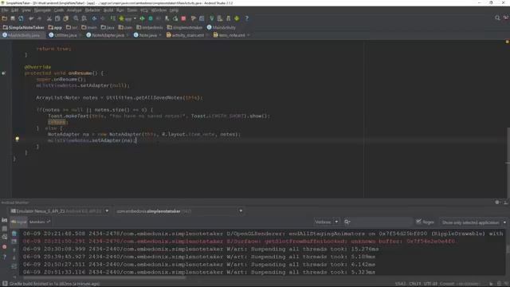This screenshot has height=287, width=510.
Task: Click SimpleNoteTaker in the breadcrumb bar
Action: point(23,27)
